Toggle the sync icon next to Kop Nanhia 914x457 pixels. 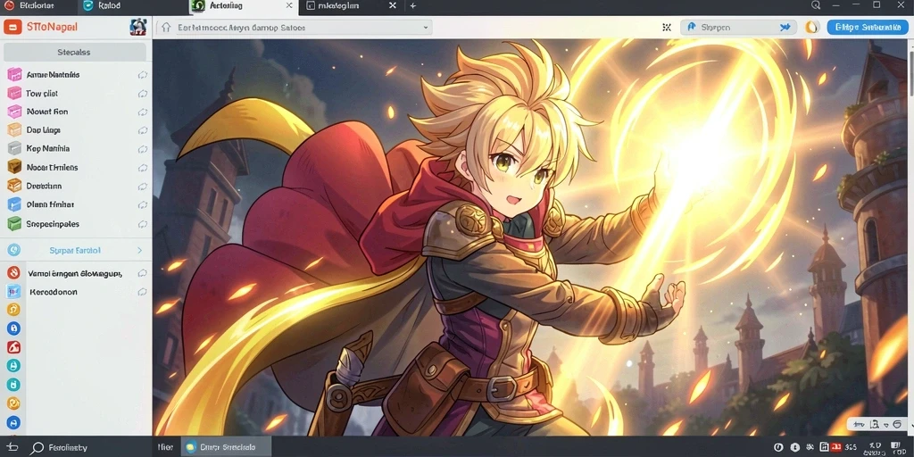(142, 149)
